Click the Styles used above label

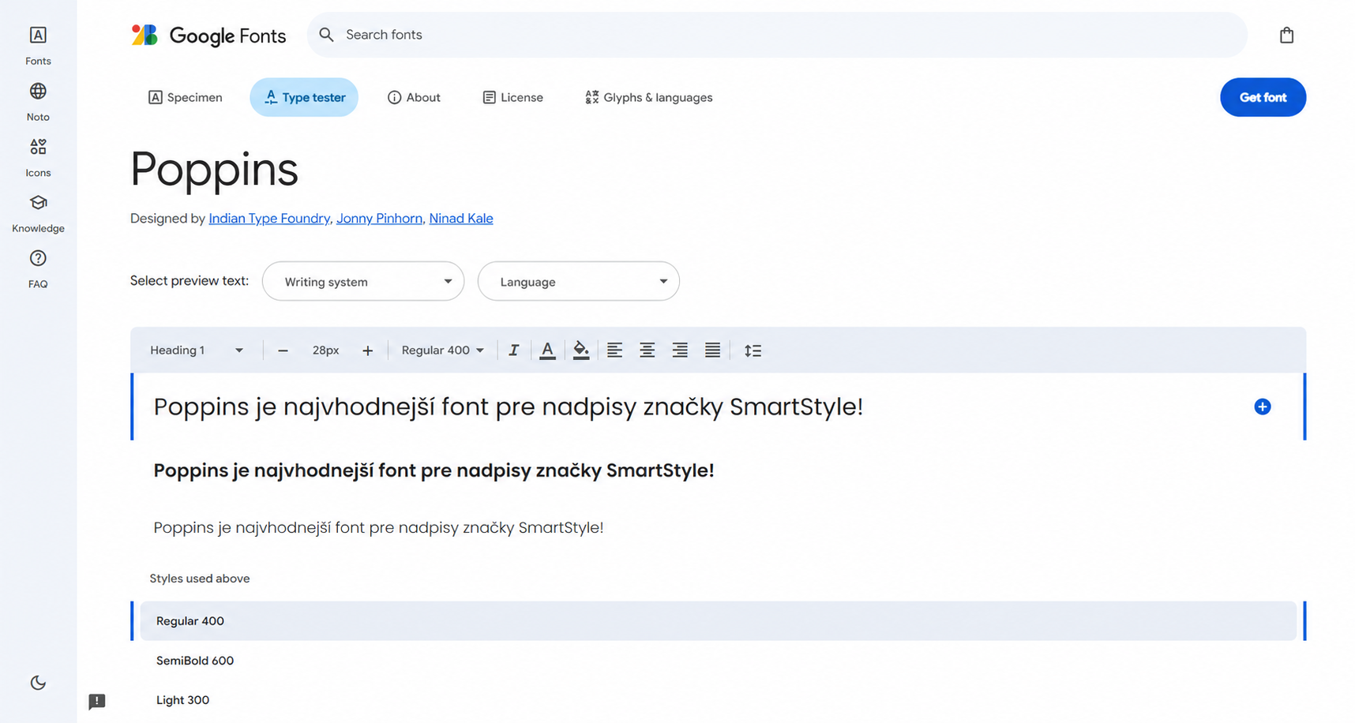200,579
